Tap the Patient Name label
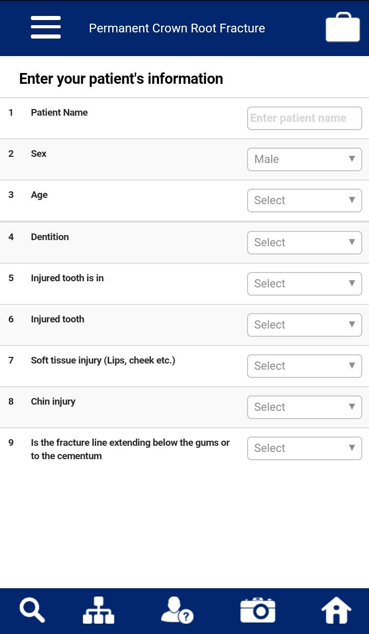This screenshot has width=369, height=634. pyautogui.click(x=59, y=113)
